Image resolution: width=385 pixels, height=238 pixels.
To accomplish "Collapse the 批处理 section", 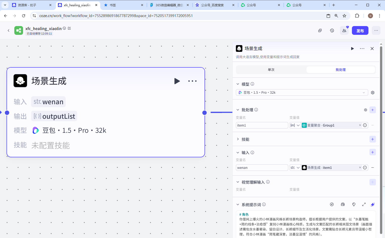I will coord(238,110).
